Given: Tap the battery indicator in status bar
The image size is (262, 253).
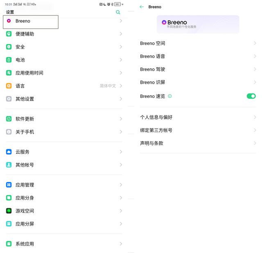Looking at the screenshot, I should pyautogui.click(x=117, y=4).
